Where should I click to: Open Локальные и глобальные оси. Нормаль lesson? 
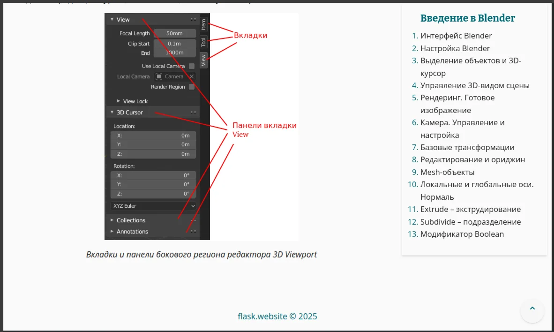pos(477,190)
